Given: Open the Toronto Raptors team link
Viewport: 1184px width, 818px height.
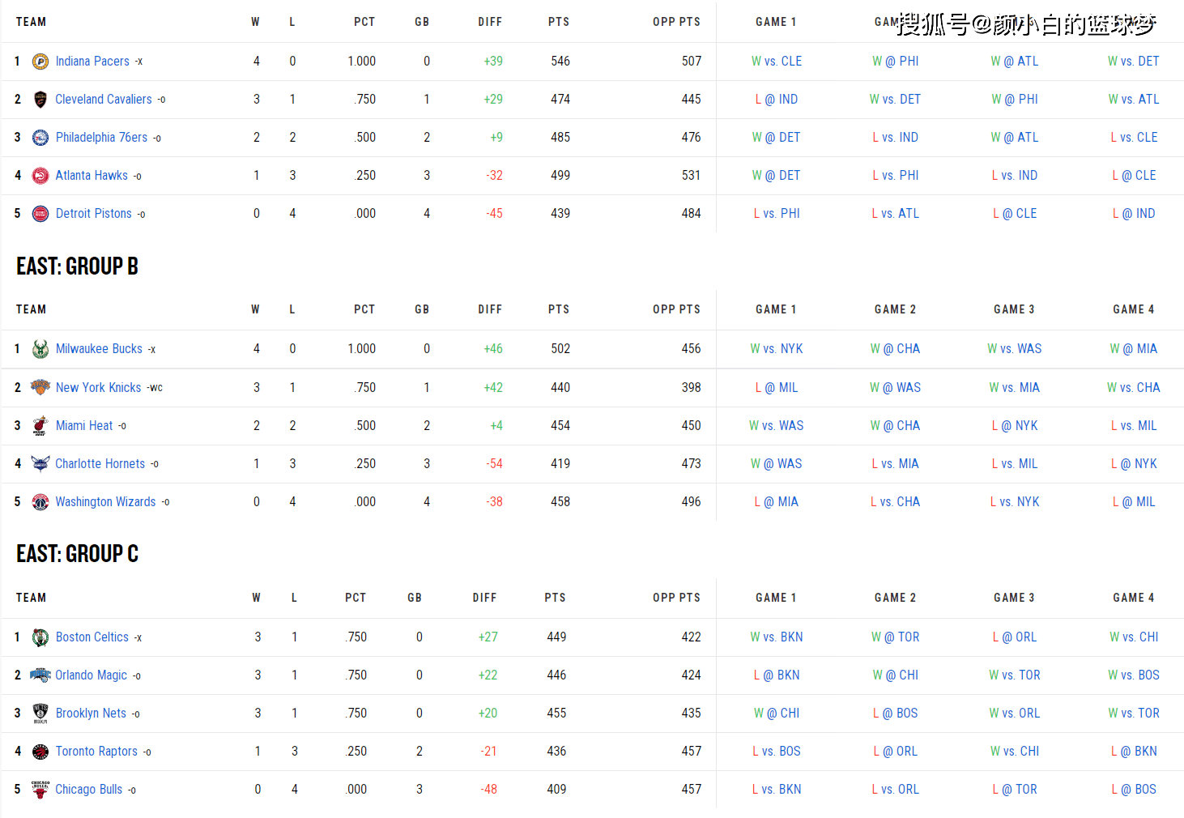Looking at the screenshot, I should click(x=96, y=752).
